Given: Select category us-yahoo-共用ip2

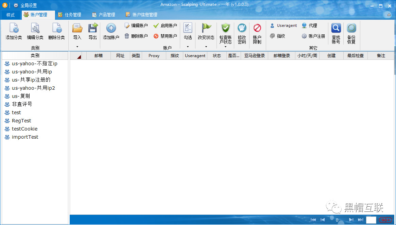Looking at the screenshot, I should (x=35, y=88).
